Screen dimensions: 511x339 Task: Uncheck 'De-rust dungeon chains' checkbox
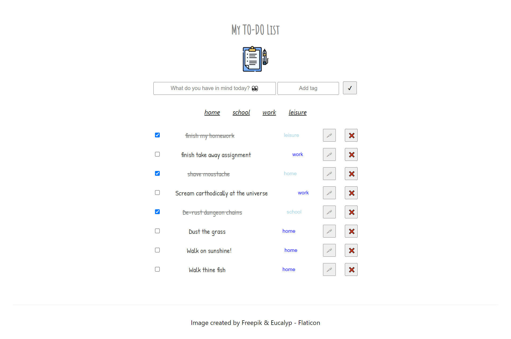point(157,212)
